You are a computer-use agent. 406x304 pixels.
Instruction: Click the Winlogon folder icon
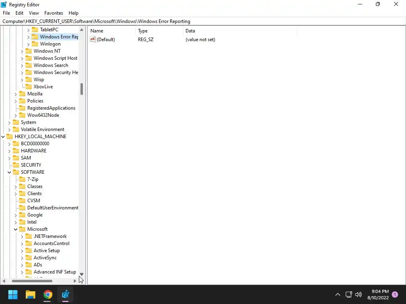pyautogui.click(x=35, y=44)
